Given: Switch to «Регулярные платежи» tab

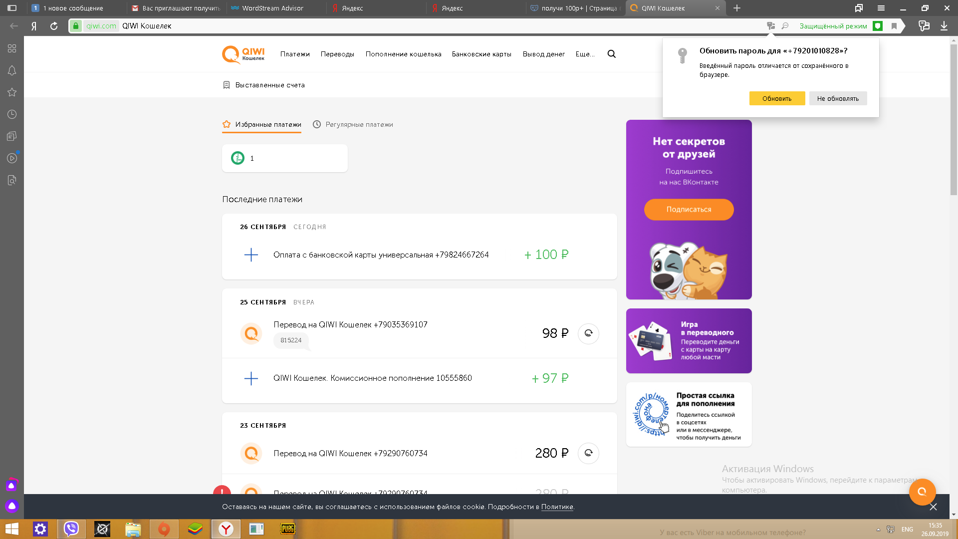Looking at the screenshot, I should pyautogui.click(x=353, y=124).
